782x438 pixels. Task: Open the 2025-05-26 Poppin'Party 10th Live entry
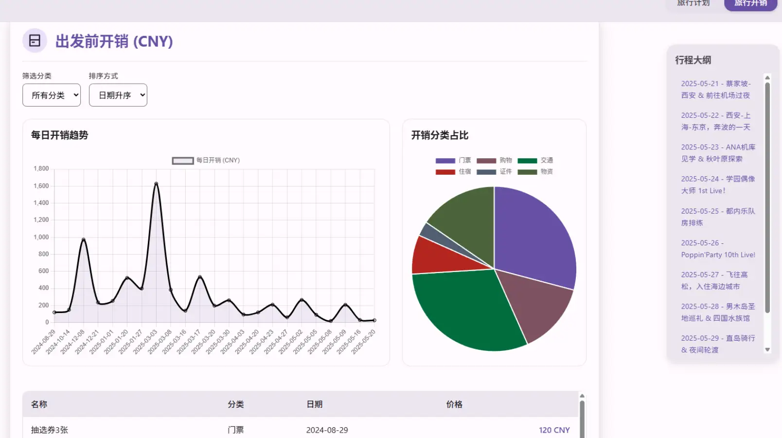tap(718, 249)
